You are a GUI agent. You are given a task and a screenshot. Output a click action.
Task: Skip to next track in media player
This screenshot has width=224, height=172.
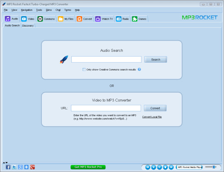(171, 167)
